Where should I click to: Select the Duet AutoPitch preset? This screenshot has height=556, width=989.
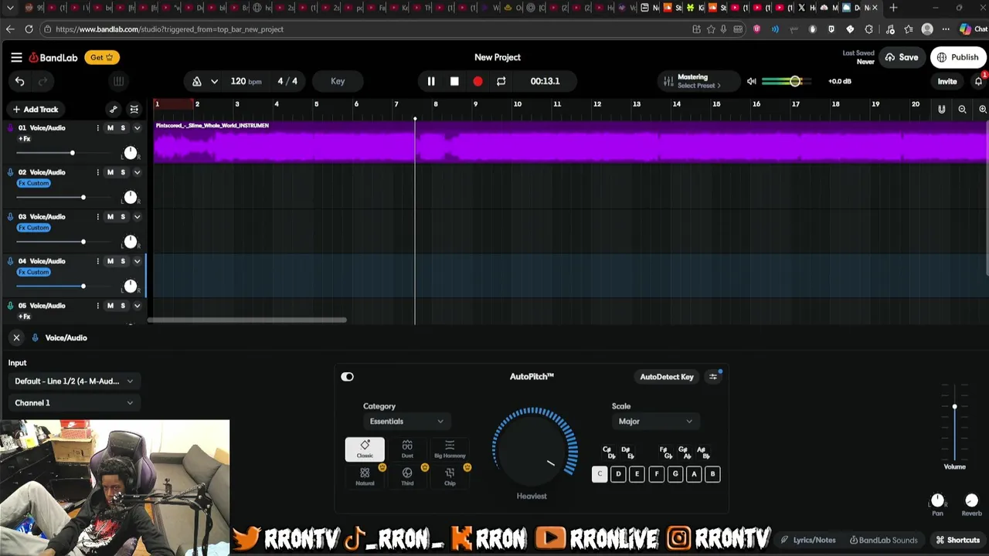(x=407, y=449)
